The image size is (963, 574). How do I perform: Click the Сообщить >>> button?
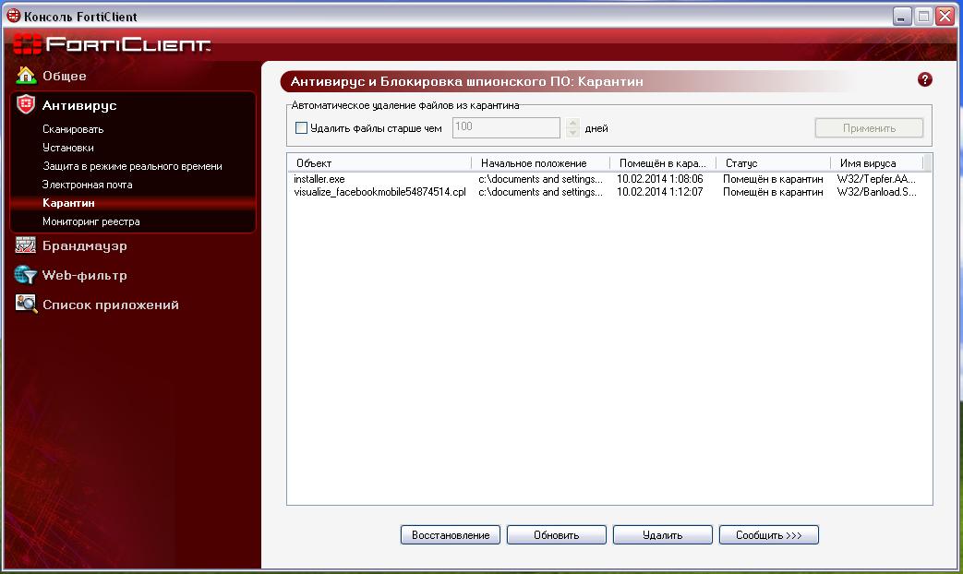[x=769, y=534]
